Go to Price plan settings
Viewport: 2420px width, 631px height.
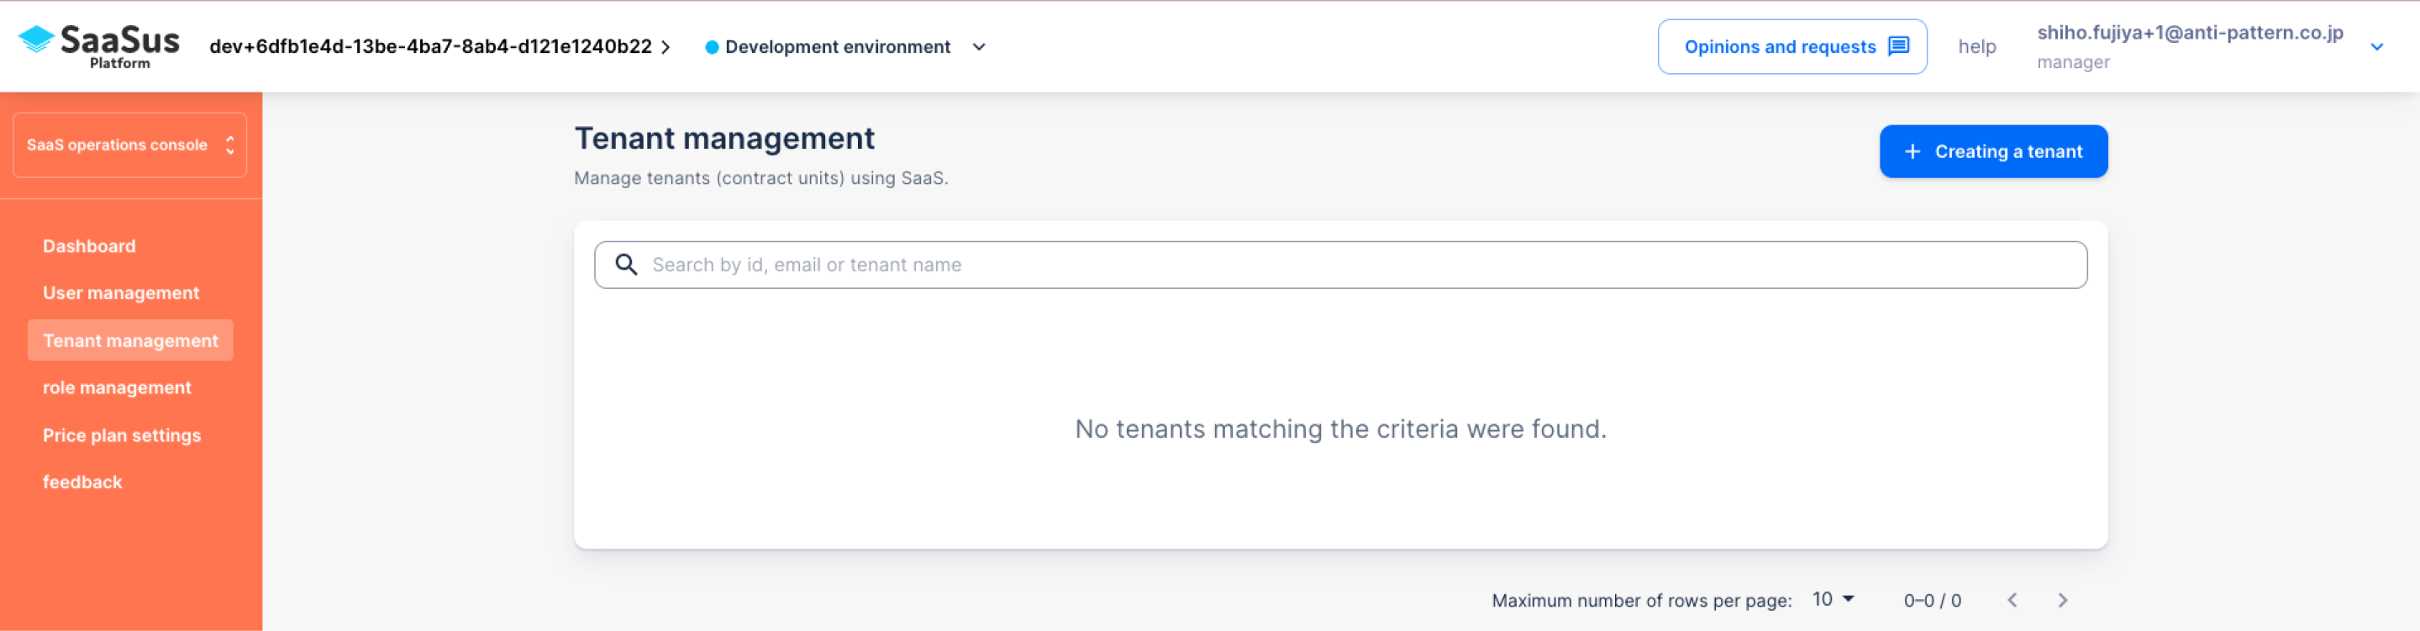122,436
